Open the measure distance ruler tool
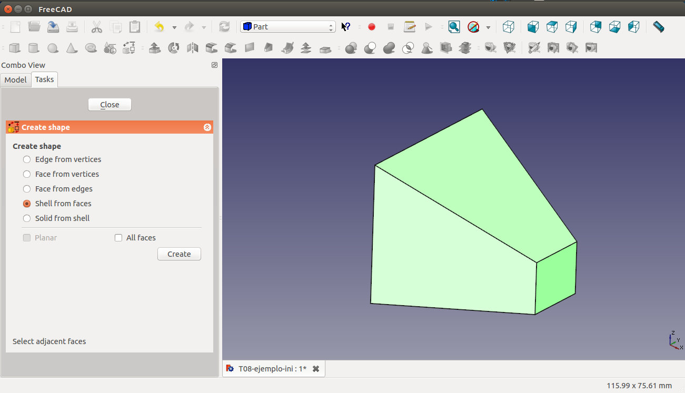Image resolution: width=685 pixels, height=393 pixels. [x=658, y=27]
